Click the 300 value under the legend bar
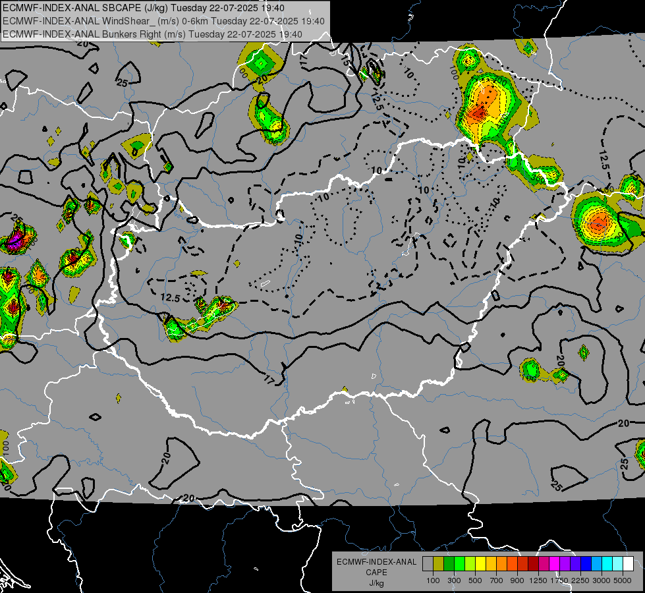Image resolution: width=645 pixels, height=593 pixels. [x=454, y=580]
